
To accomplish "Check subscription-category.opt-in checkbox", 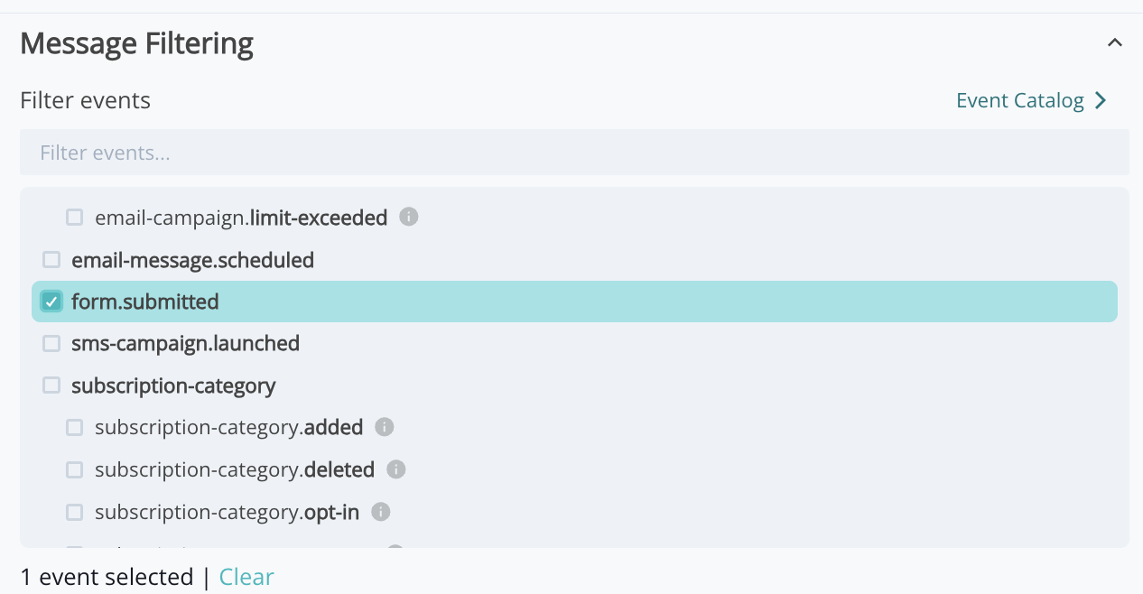I will [x=75, y=513].
